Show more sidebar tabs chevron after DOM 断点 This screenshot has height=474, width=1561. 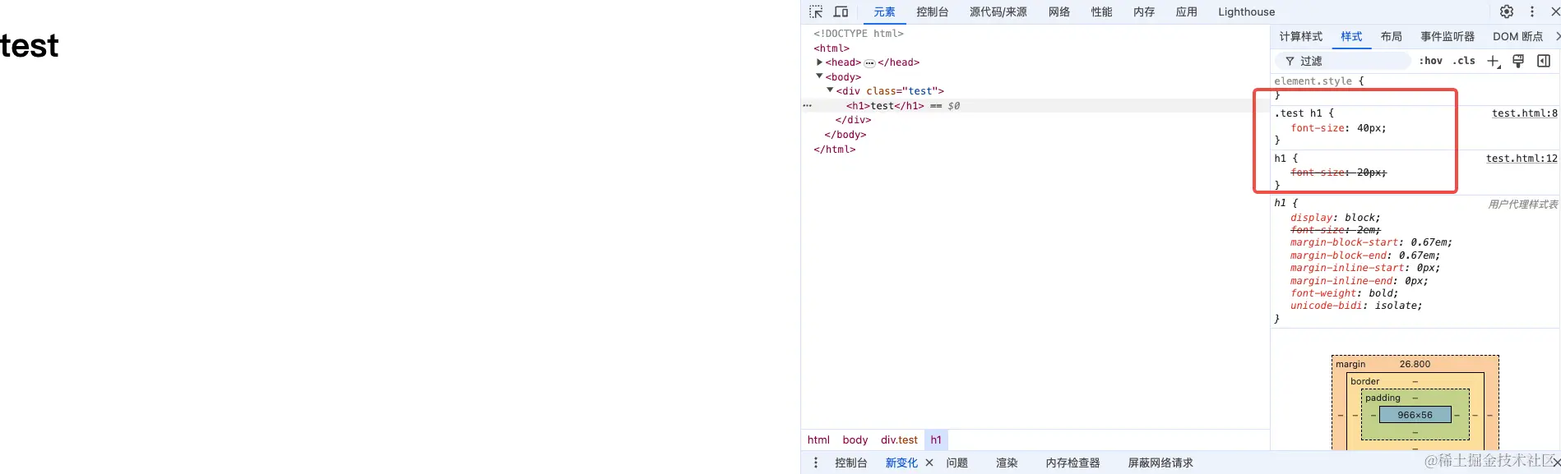[1557, 36]
